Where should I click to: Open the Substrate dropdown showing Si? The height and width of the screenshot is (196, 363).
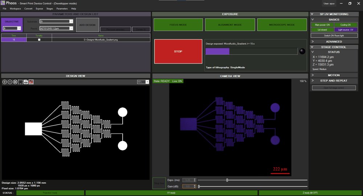[56, 21]
